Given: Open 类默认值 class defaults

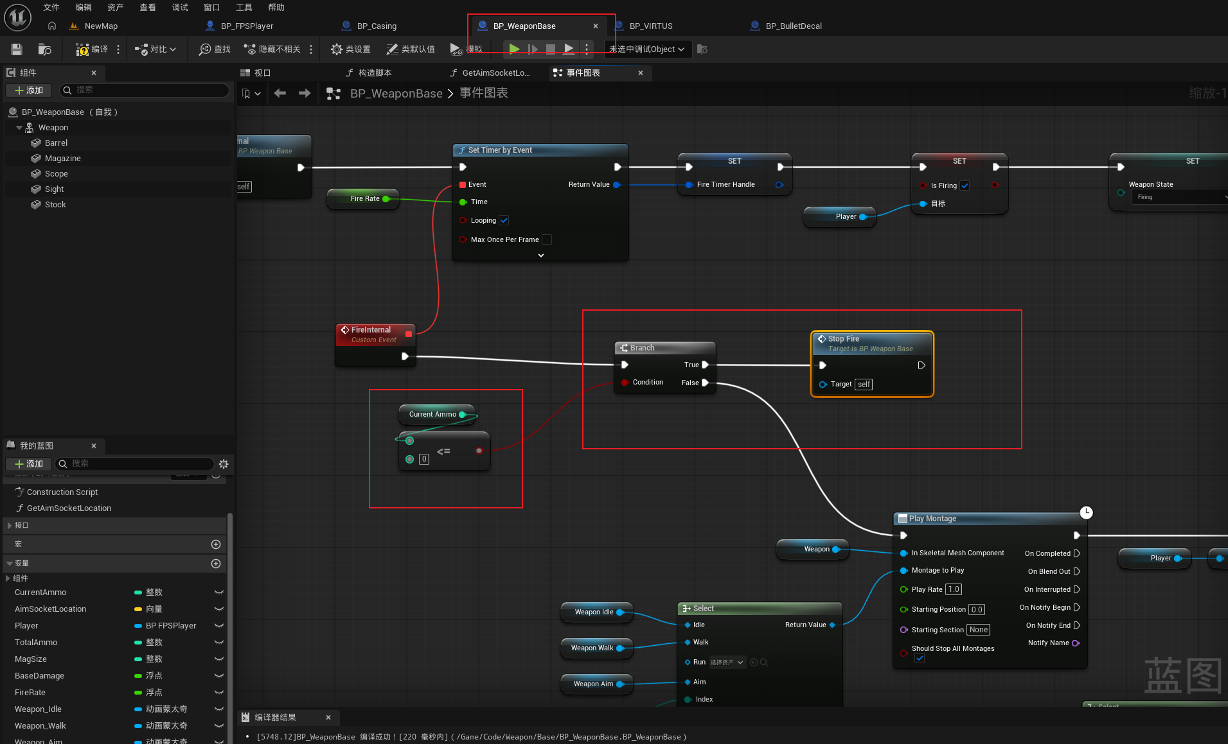Looking at the screenshot, I should [410, 49].
